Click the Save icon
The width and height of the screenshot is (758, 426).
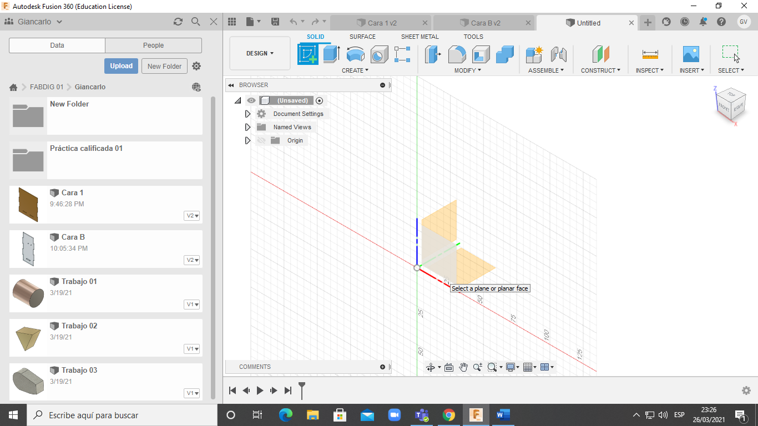pyautogui.click(x=275, y=22)
